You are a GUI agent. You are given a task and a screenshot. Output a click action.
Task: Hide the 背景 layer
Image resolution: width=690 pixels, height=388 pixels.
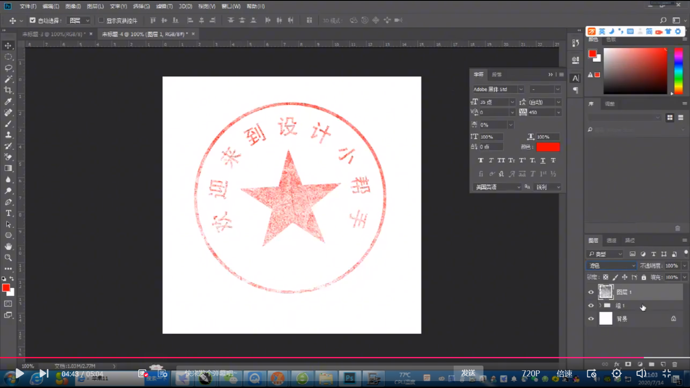point(590,319)
